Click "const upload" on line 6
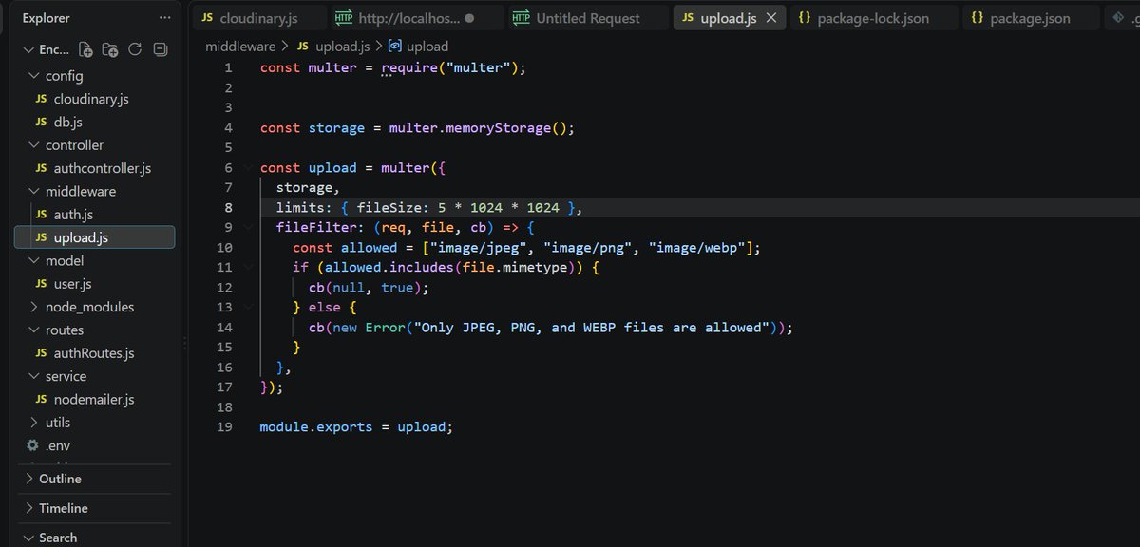Screen dimensions: 1140x547 pyautogui.click(x=308, y=167)
